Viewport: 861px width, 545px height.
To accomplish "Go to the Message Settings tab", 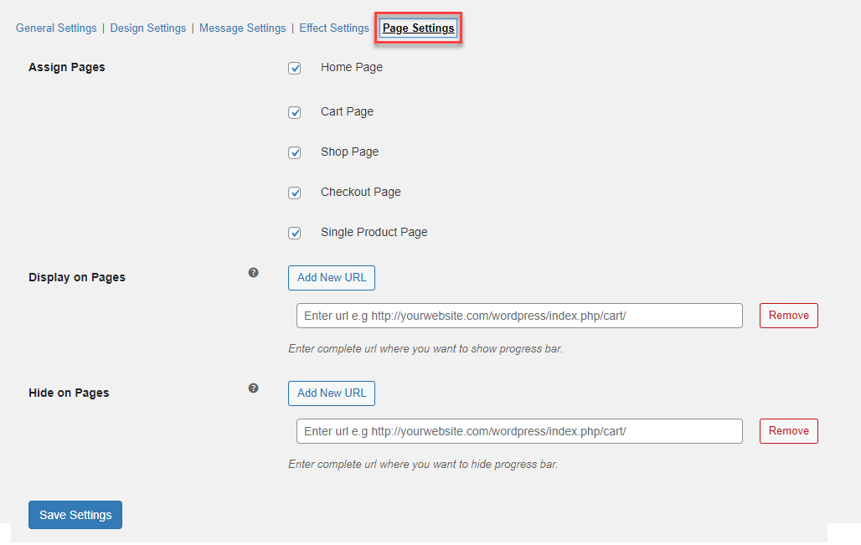I will [243, 28].
